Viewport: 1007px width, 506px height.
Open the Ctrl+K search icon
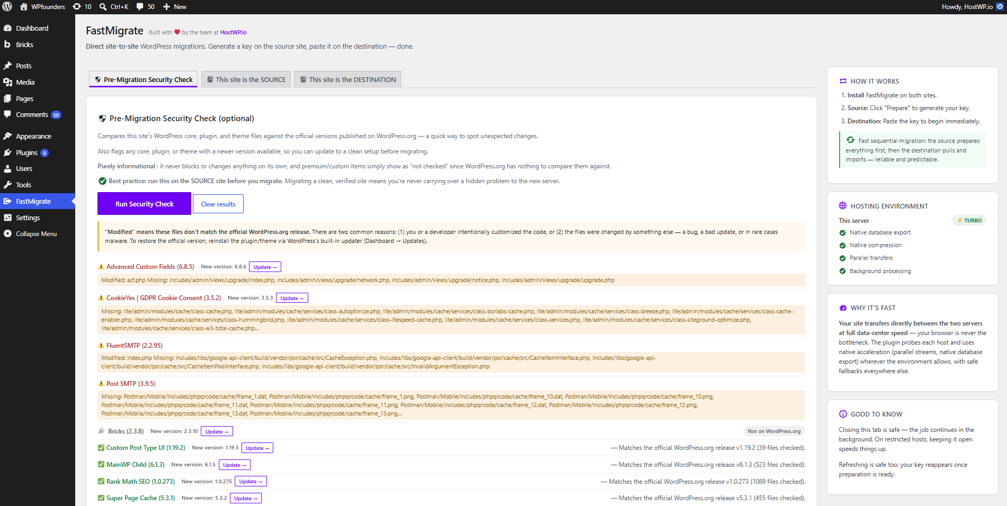click(103, 7)
